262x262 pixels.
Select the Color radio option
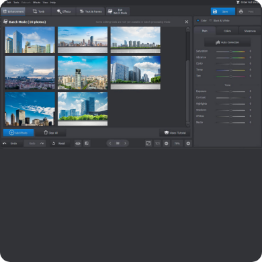pyautogui.click(x=198, y=21)
